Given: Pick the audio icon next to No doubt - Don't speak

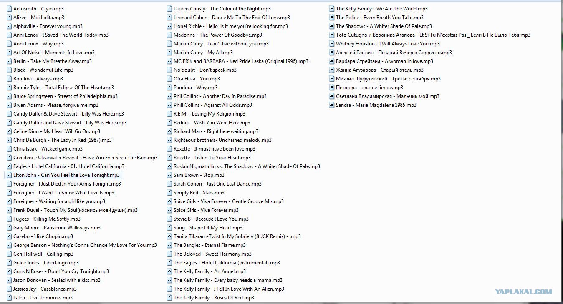Looking at the screenshot, I should coord(169,70).
